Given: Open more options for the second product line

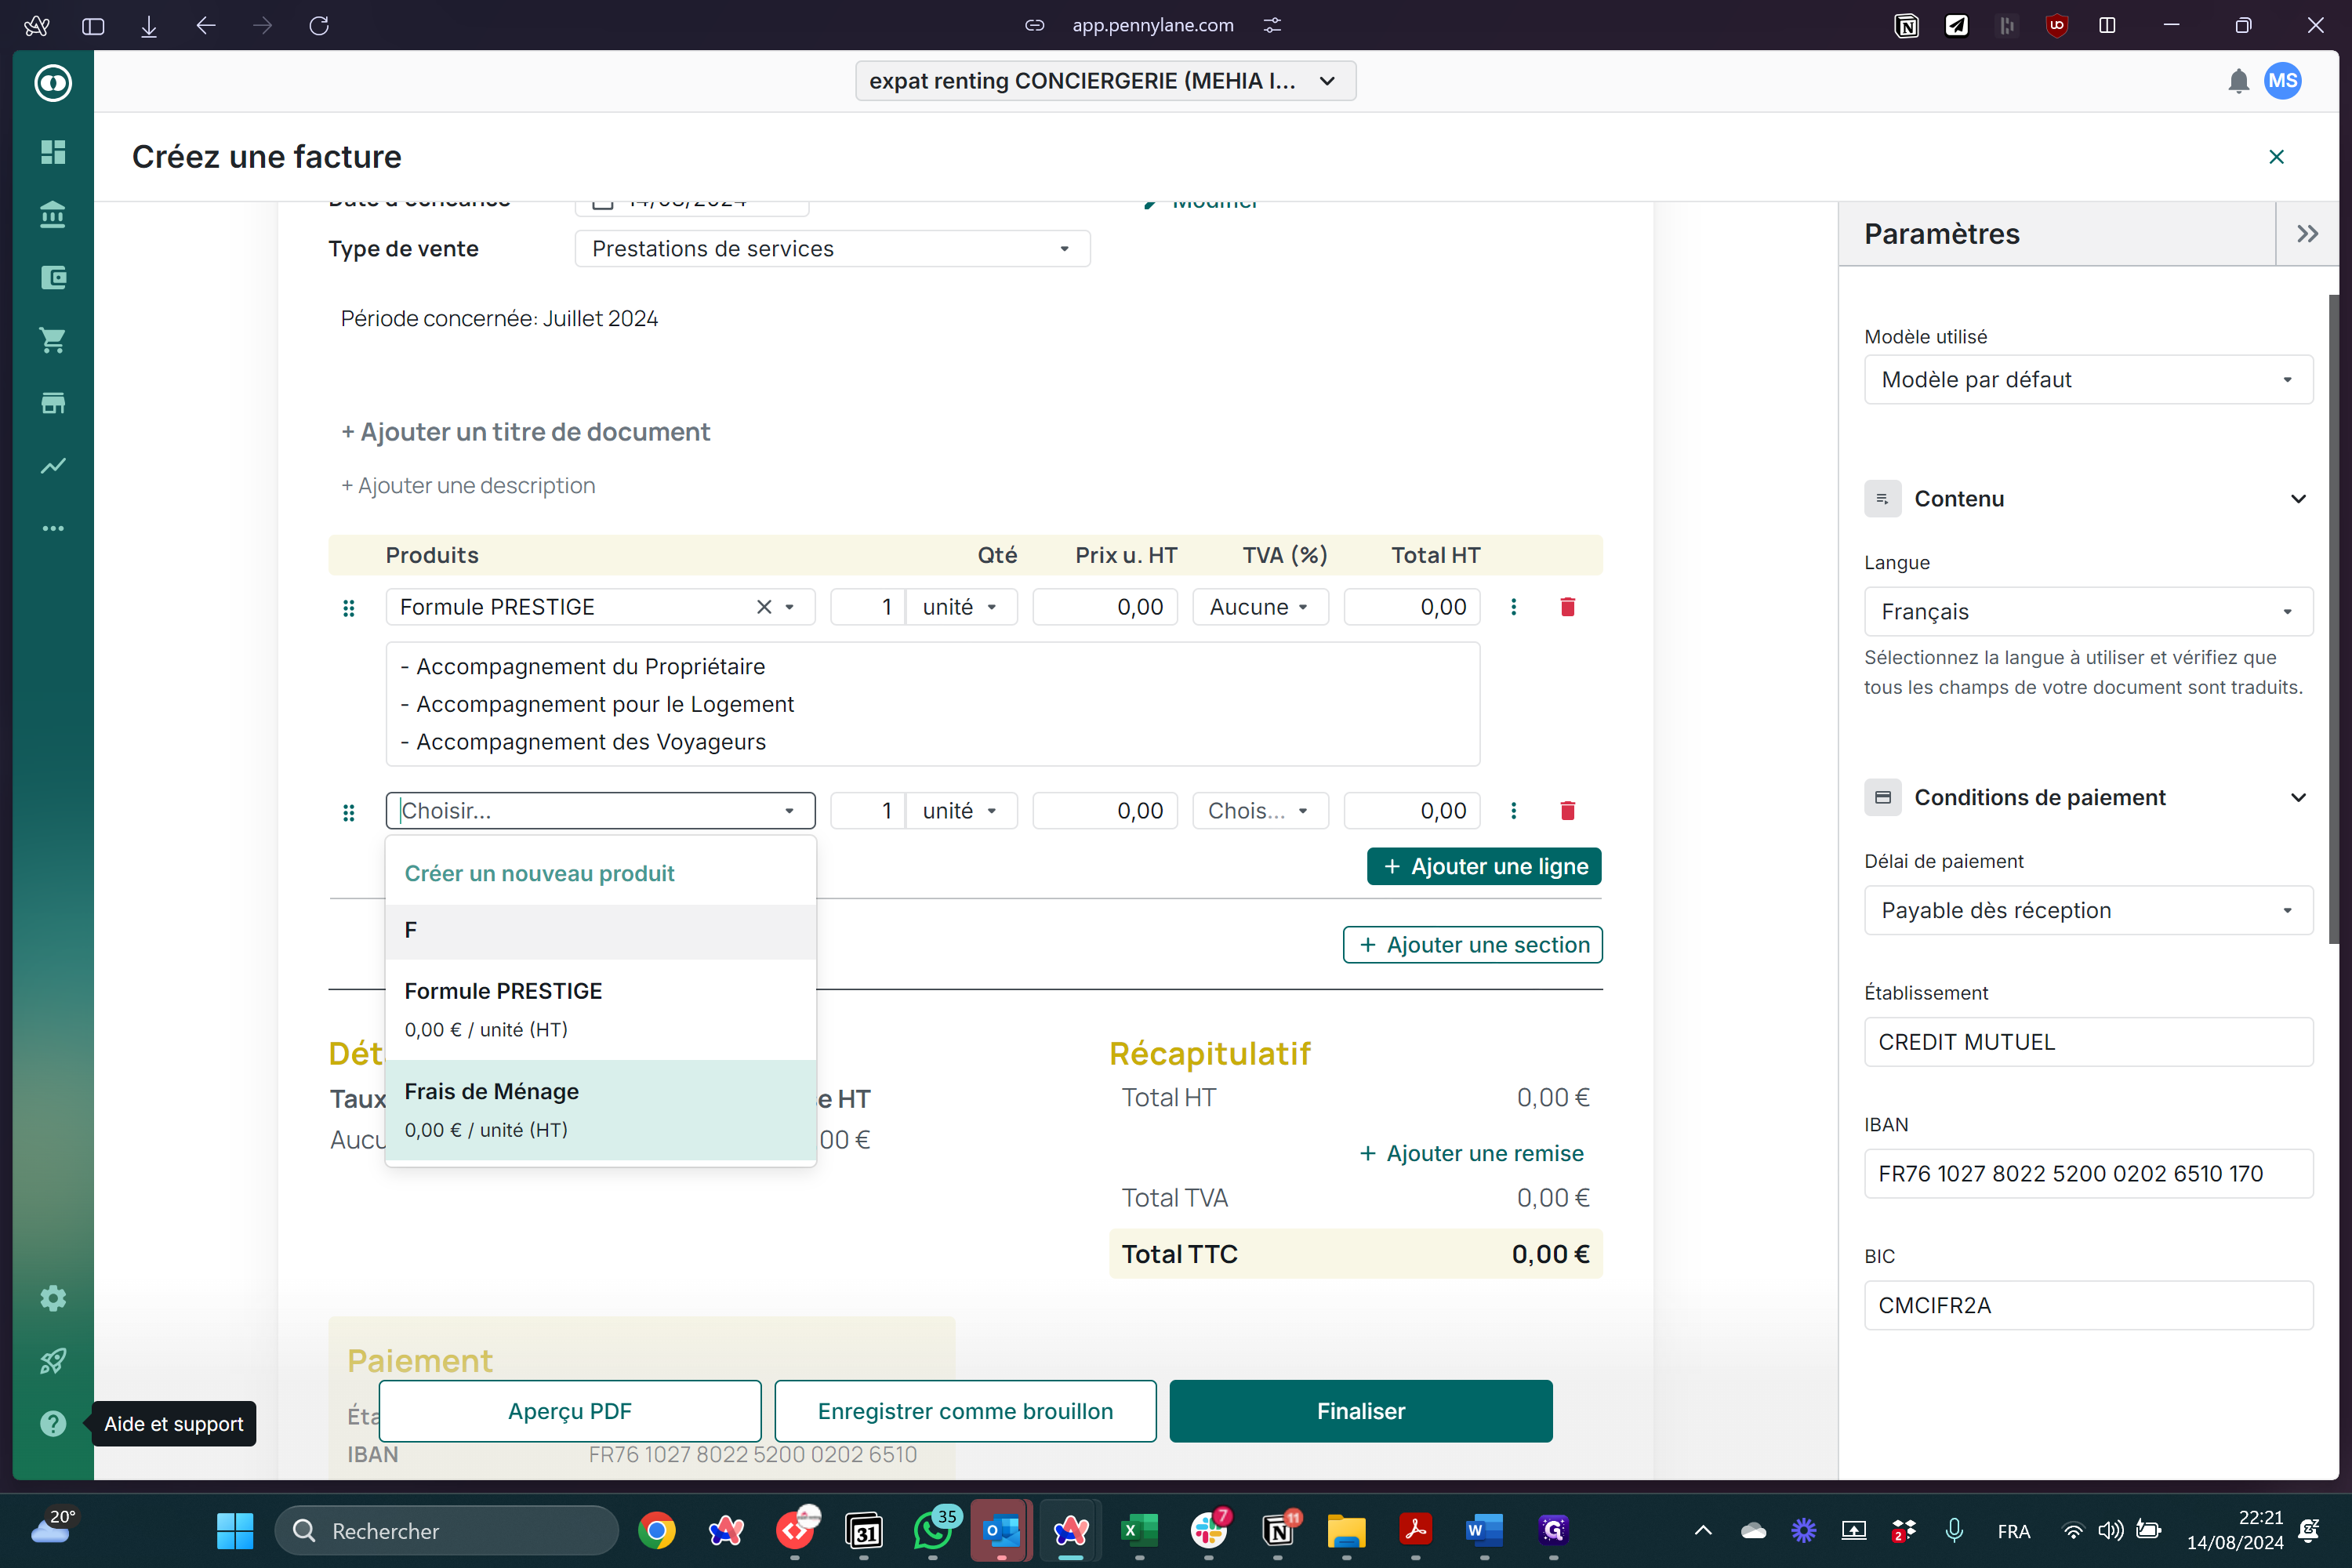Looking at the screenshot, I should (1513, 811).
